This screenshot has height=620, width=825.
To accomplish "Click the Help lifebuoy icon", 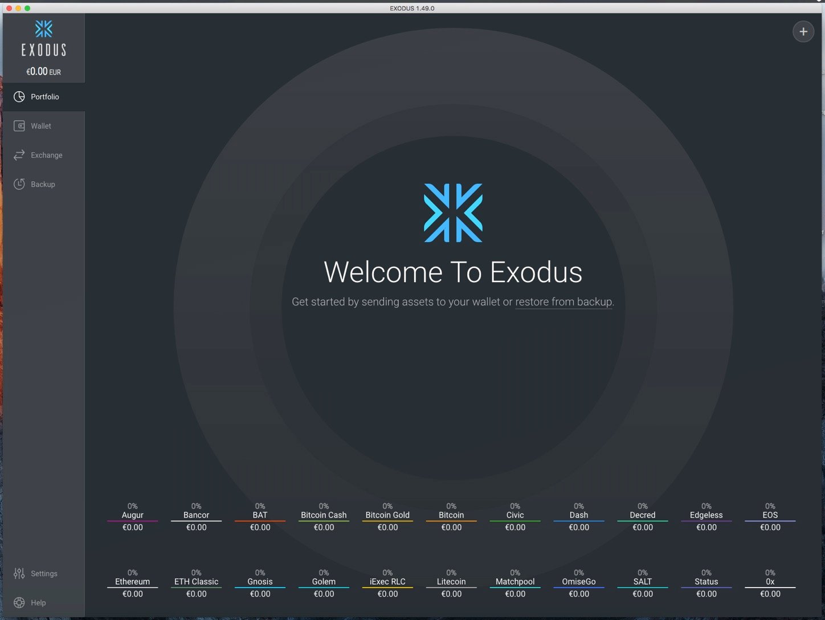I will (19, 602).
